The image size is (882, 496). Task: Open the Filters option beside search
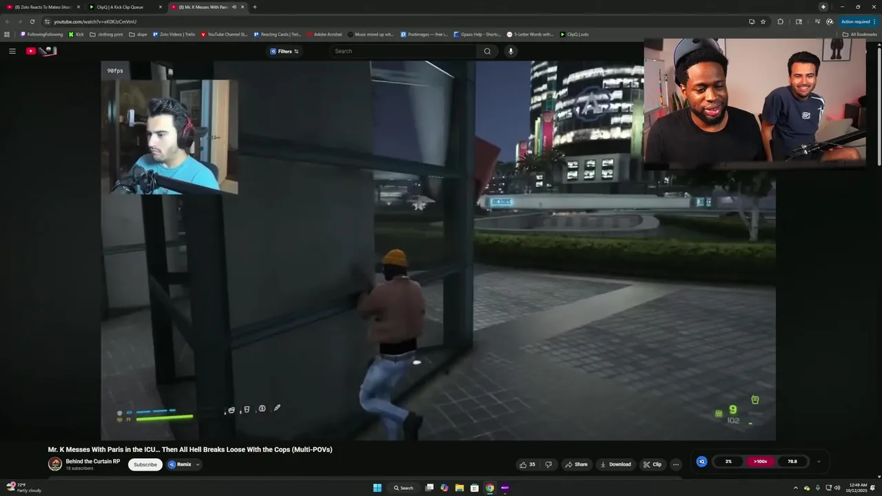click(285, 51)
